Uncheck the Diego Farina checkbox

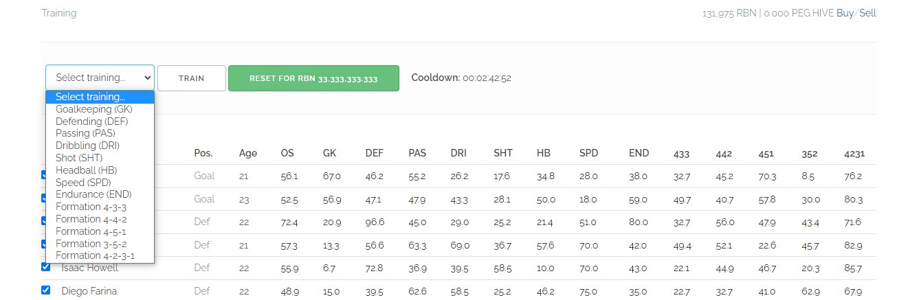pos(46,290)
